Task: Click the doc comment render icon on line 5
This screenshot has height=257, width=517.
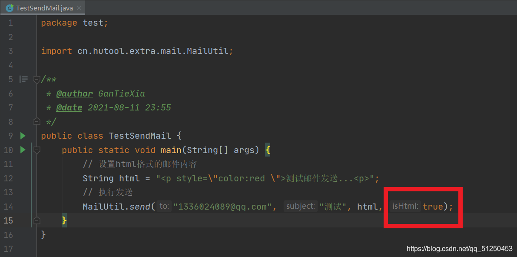Action: pos(23,79)
